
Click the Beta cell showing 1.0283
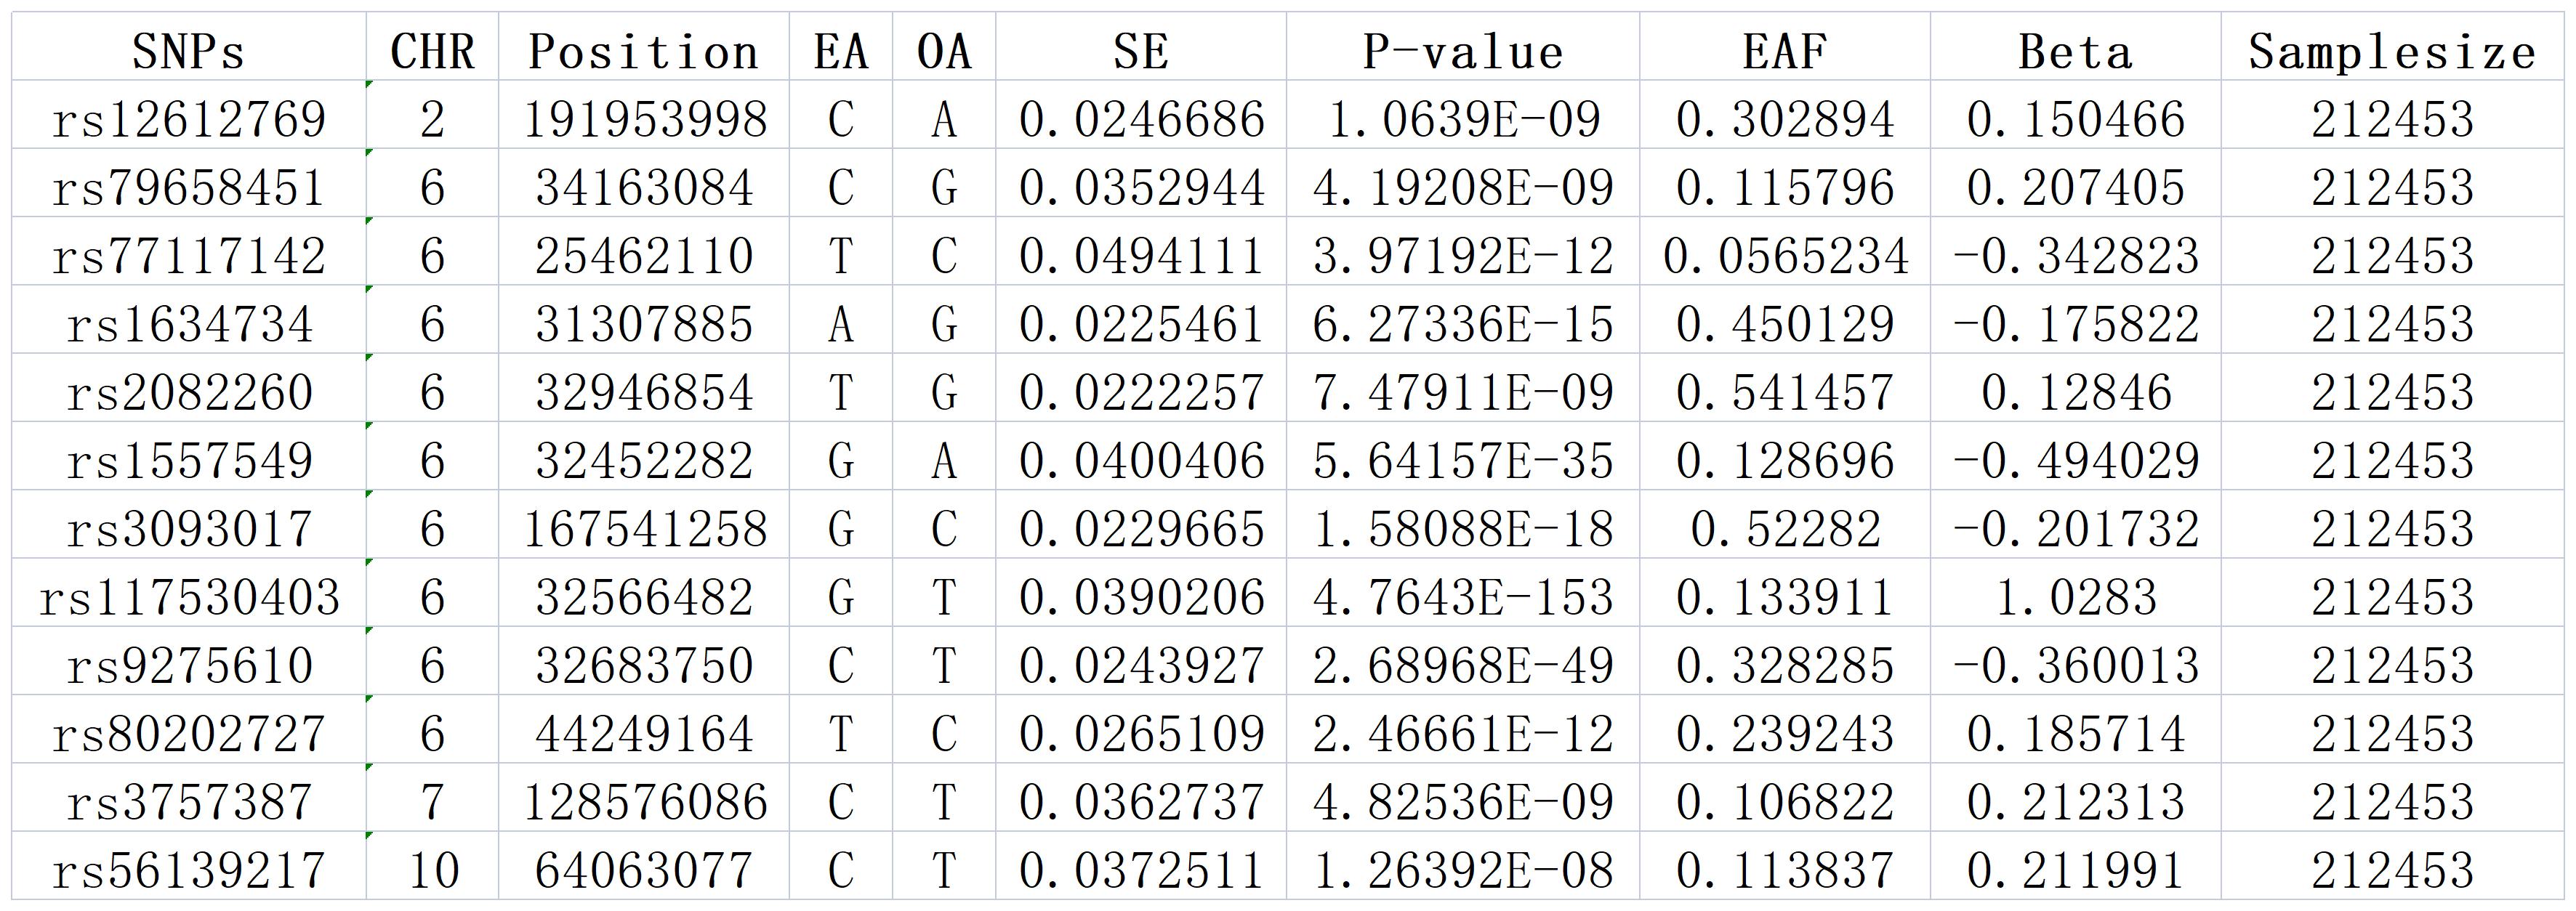[x=2075, y=597]
